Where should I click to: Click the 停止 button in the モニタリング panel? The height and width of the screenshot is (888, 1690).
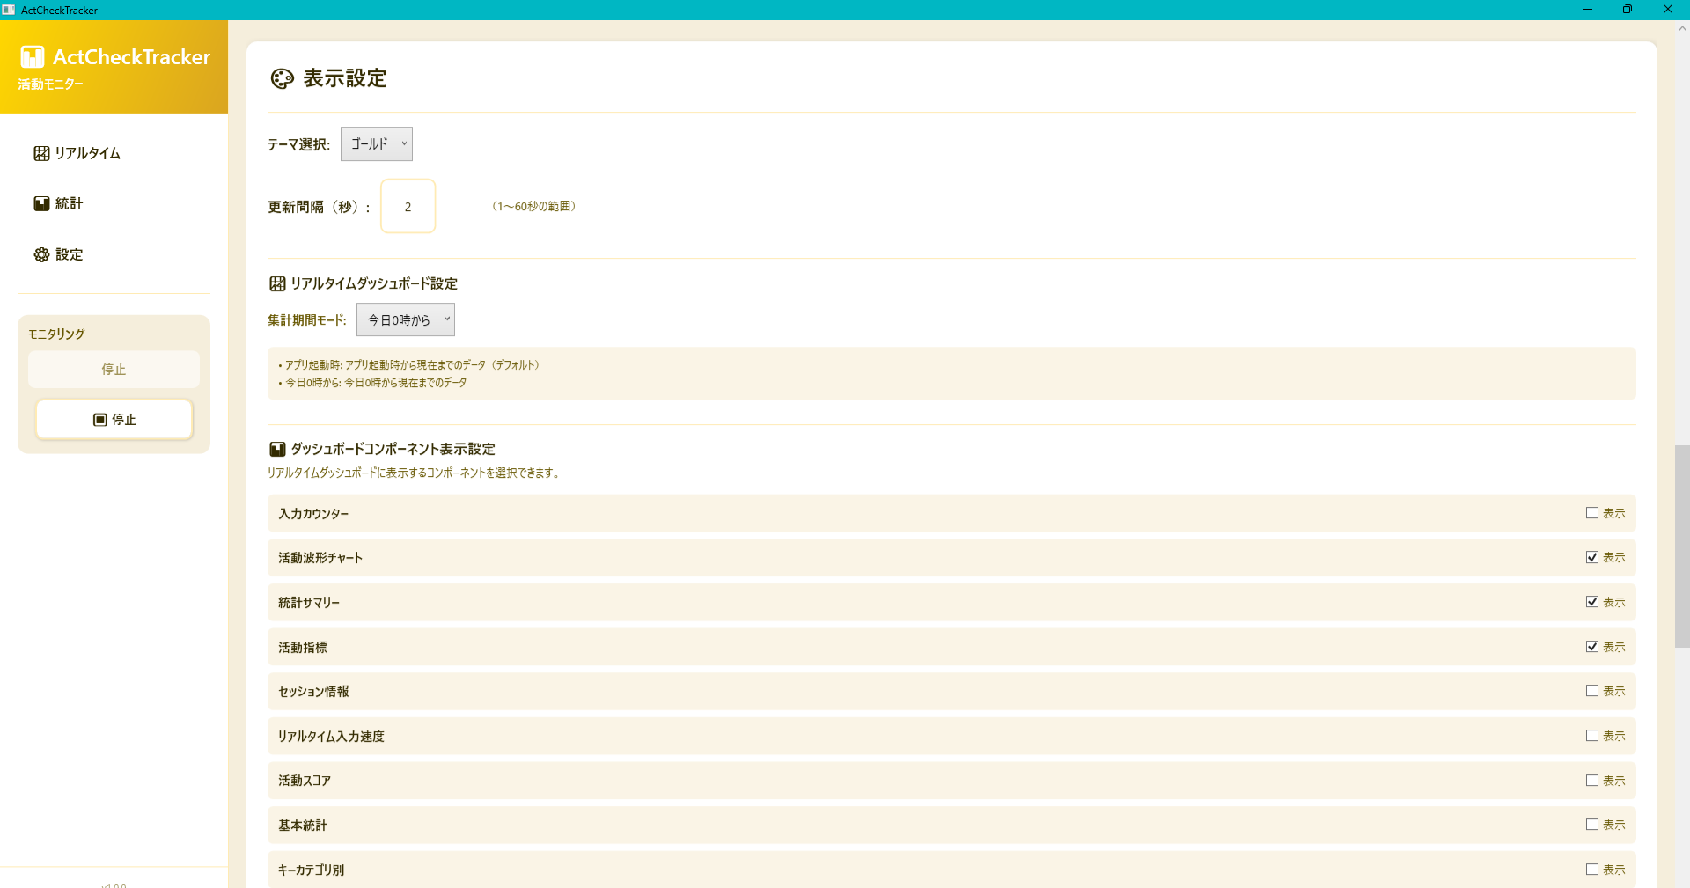point(114,420)
